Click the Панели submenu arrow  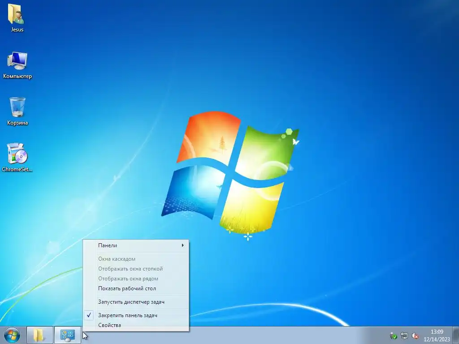[183, 245]
